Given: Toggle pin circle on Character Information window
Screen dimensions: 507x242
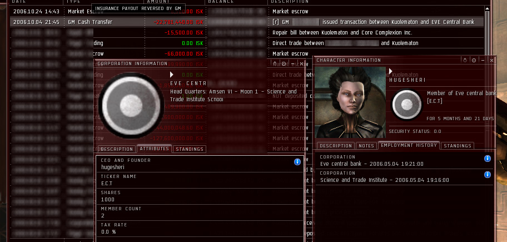Looking at the screenshot, I should [474, 60].
